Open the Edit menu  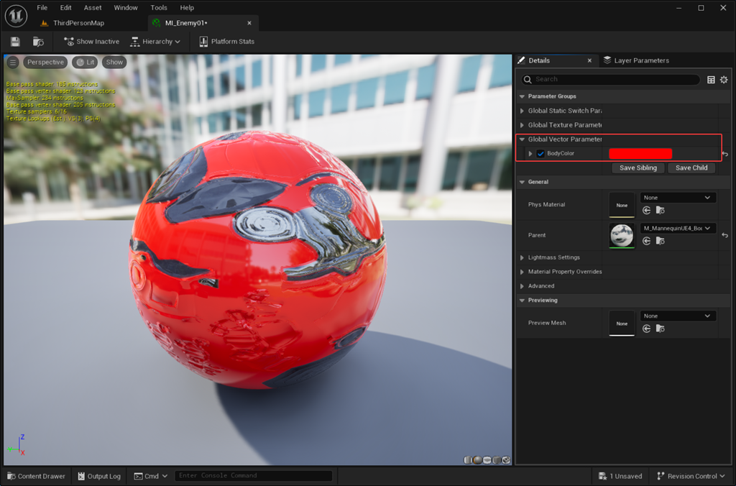pos(65,7)
